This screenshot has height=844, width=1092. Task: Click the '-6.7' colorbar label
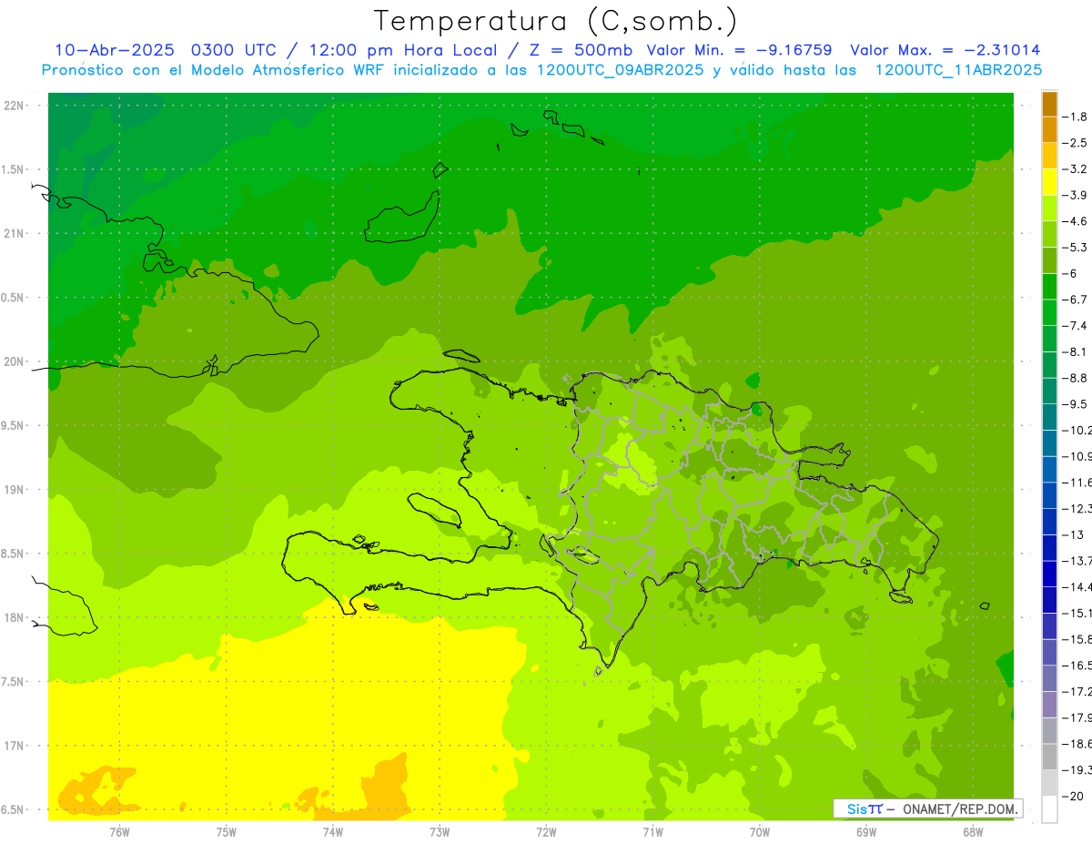(1075, 300)
